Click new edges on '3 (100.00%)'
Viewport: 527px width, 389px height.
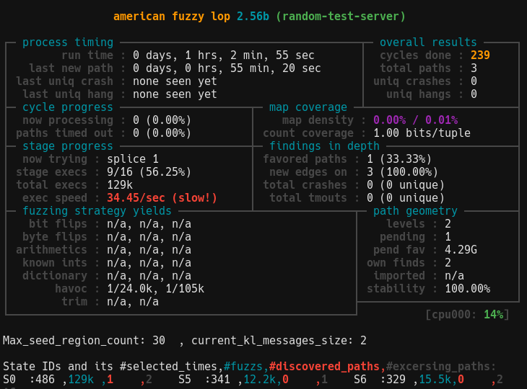[x=402, y=172]
